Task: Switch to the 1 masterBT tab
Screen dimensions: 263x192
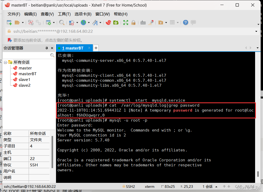Action: [73, 48]
